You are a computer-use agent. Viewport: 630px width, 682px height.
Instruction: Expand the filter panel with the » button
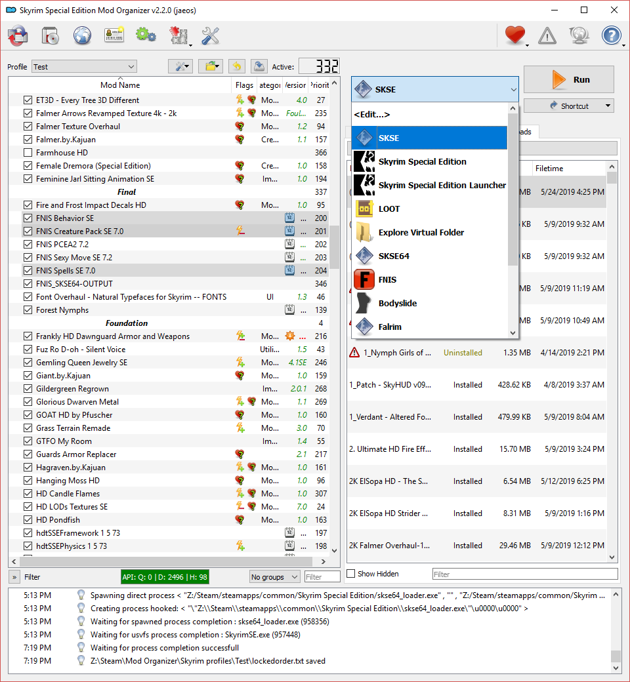pyautogui.click(x=14, y=577)
